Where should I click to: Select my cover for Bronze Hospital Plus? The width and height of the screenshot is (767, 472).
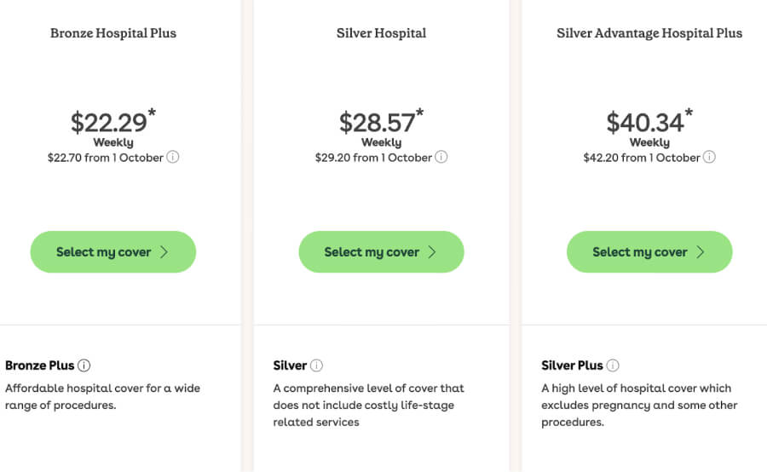pos(113,252)
